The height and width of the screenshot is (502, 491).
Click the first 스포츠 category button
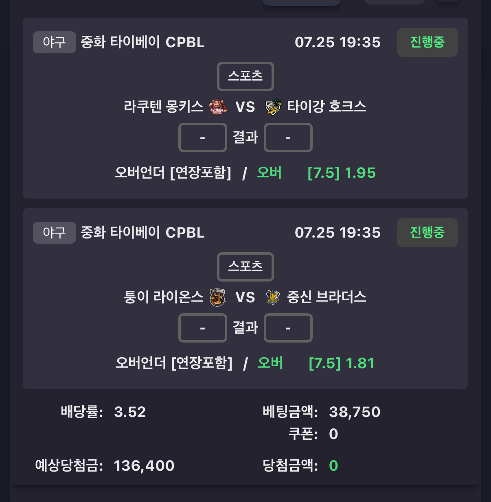(245, 76)
